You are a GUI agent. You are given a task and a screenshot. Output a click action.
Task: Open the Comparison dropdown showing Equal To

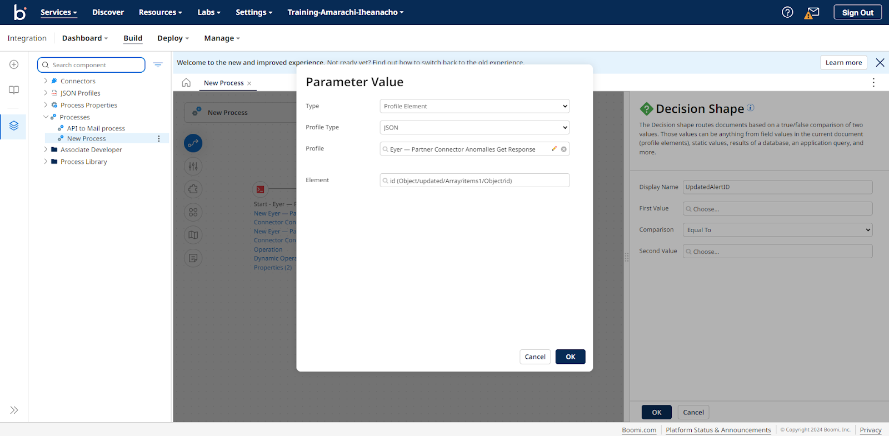coord(777,230)
